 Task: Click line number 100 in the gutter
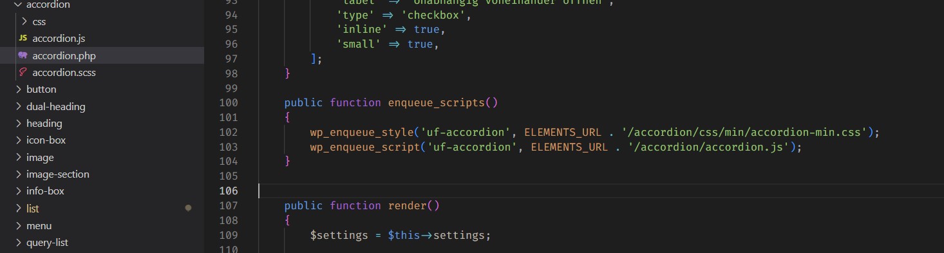229,102
